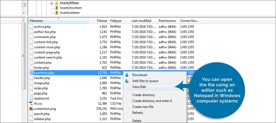Select Create directory in the context menu
276x123 pixels.
point(143,95)
